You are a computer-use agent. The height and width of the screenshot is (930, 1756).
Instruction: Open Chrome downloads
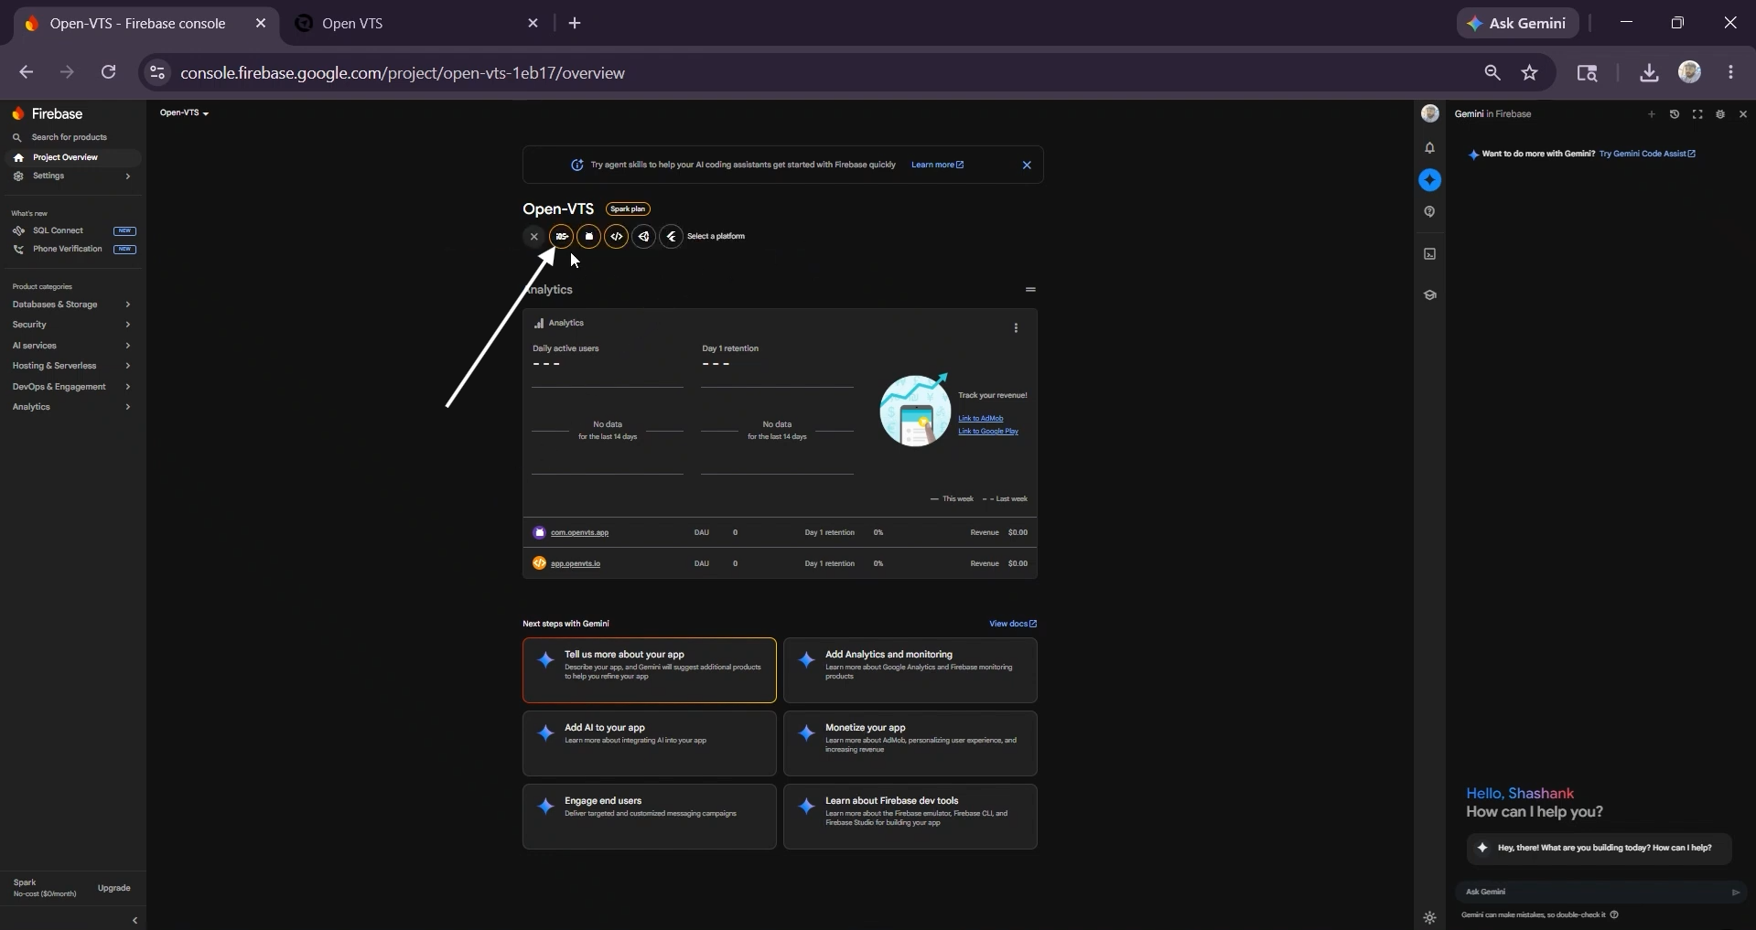1649,73
